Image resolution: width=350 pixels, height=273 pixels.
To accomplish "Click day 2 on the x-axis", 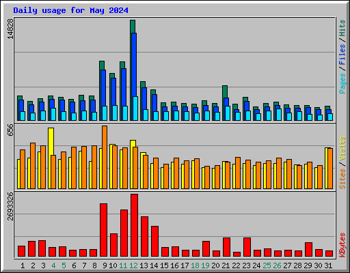I will (33, 265).
